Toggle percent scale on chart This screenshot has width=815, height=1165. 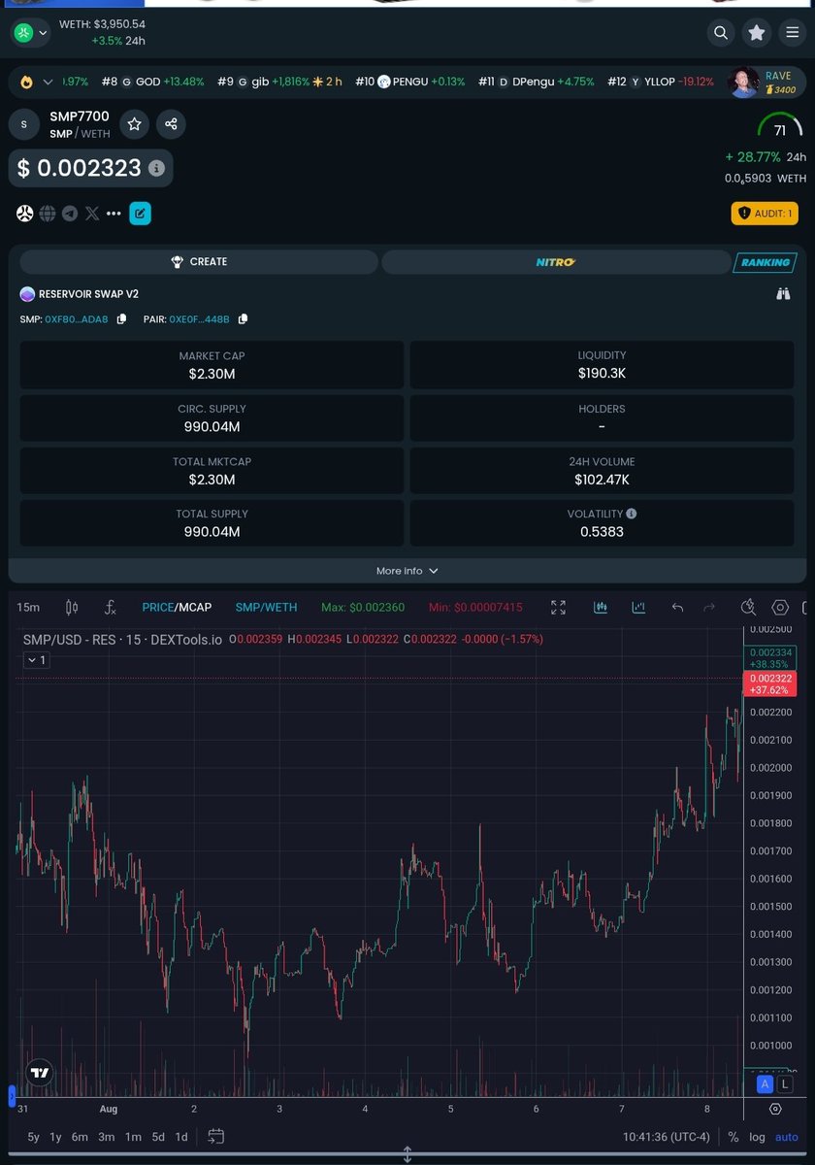[733, 1137]
